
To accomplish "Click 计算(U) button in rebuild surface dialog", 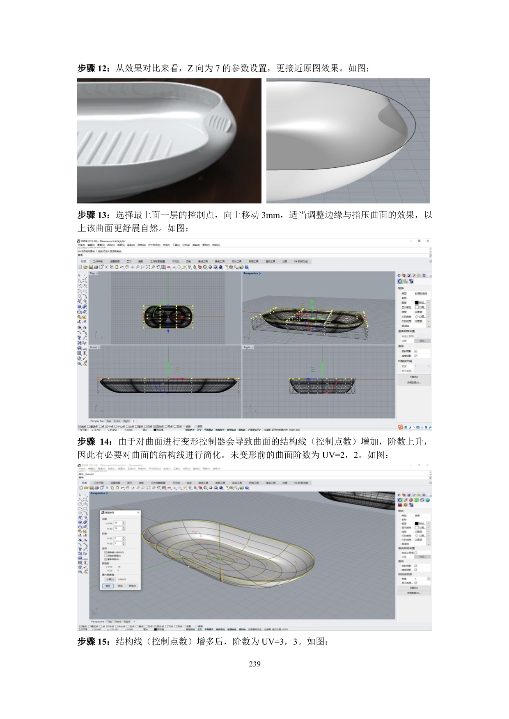I will (x=110, y=579).
